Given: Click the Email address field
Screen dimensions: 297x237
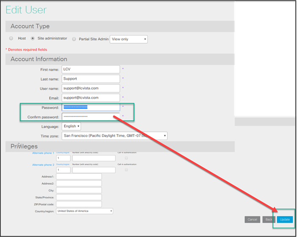Looking at the screenshot, I should tap(91, 98).
